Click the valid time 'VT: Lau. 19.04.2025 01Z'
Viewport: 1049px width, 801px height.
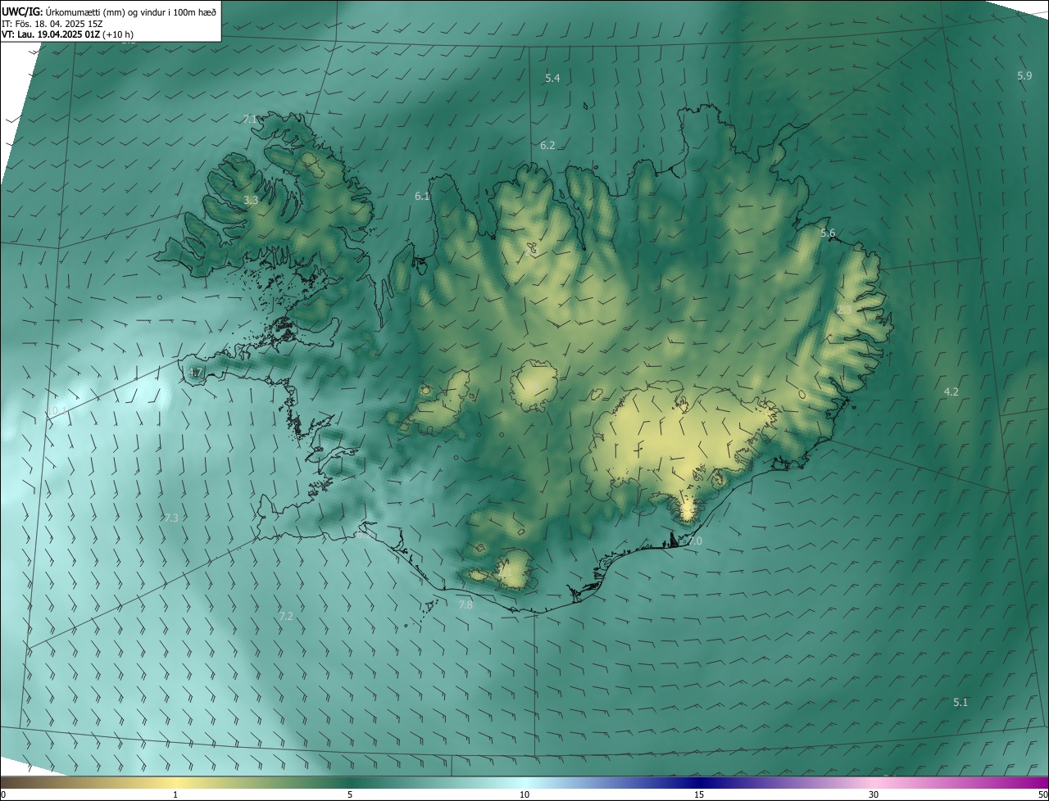(x=51, y=34)
